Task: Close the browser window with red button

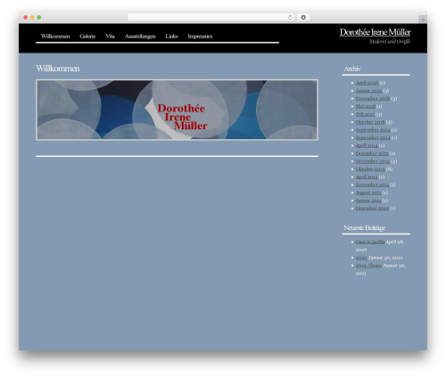Action: (26, 17)
